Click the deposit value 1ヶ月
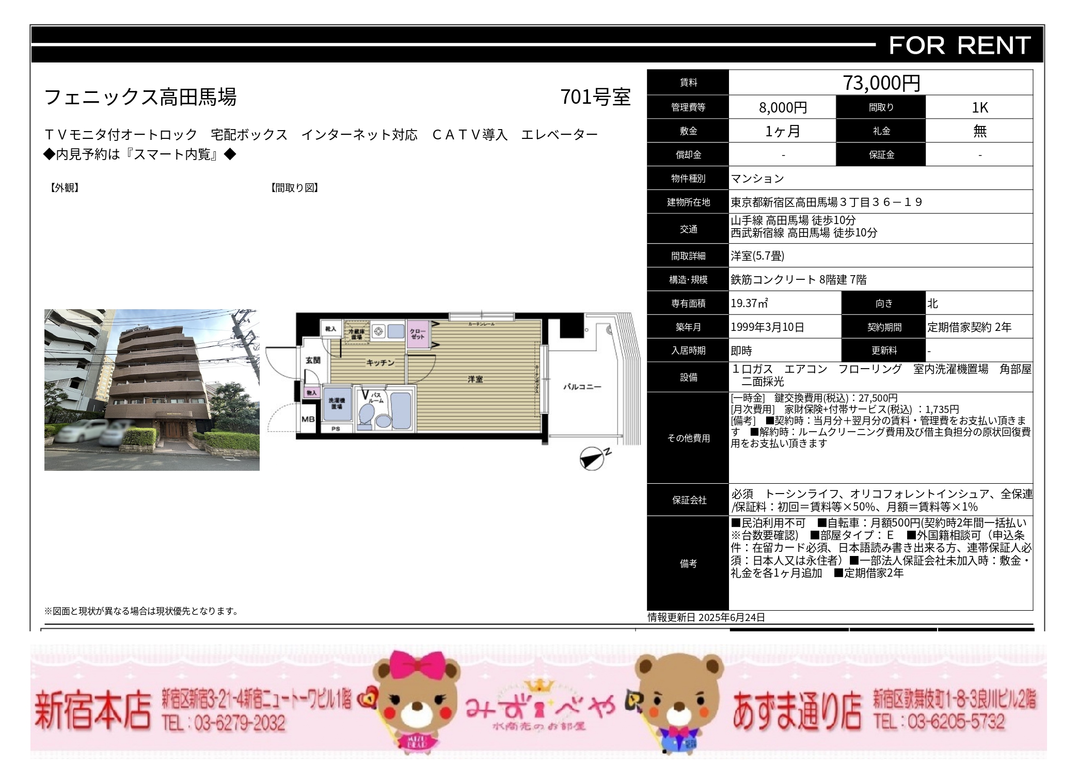Screen dimensions: 1078x763 pos(783,131)
